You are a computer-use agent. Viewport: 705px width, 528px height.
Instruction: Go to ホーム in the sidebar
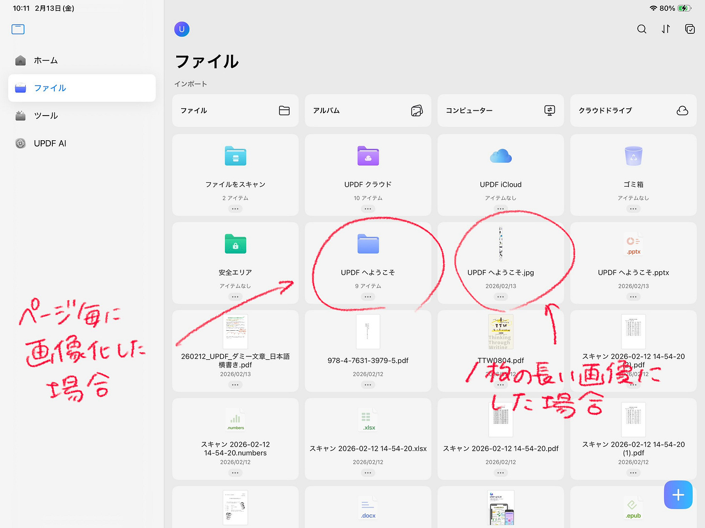pos(46,60)
